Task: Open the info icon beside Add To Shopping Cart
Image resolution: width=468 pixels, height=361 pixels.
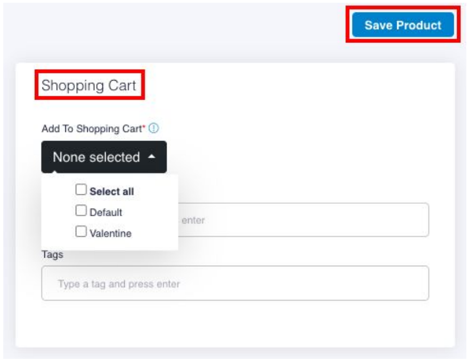Action: (154, 129)
